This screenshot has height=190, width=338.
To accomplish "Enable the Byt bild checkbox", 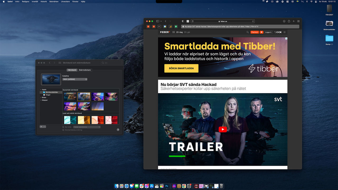I will 63,127.
